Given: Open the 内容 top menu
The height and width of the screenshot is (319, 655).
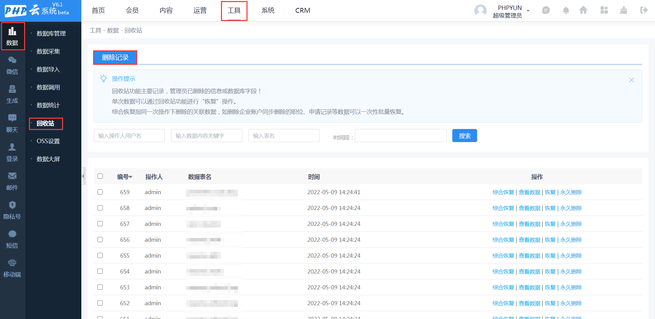Looking at the screenshot, I should pyautogui.click(x=166, y=11).
